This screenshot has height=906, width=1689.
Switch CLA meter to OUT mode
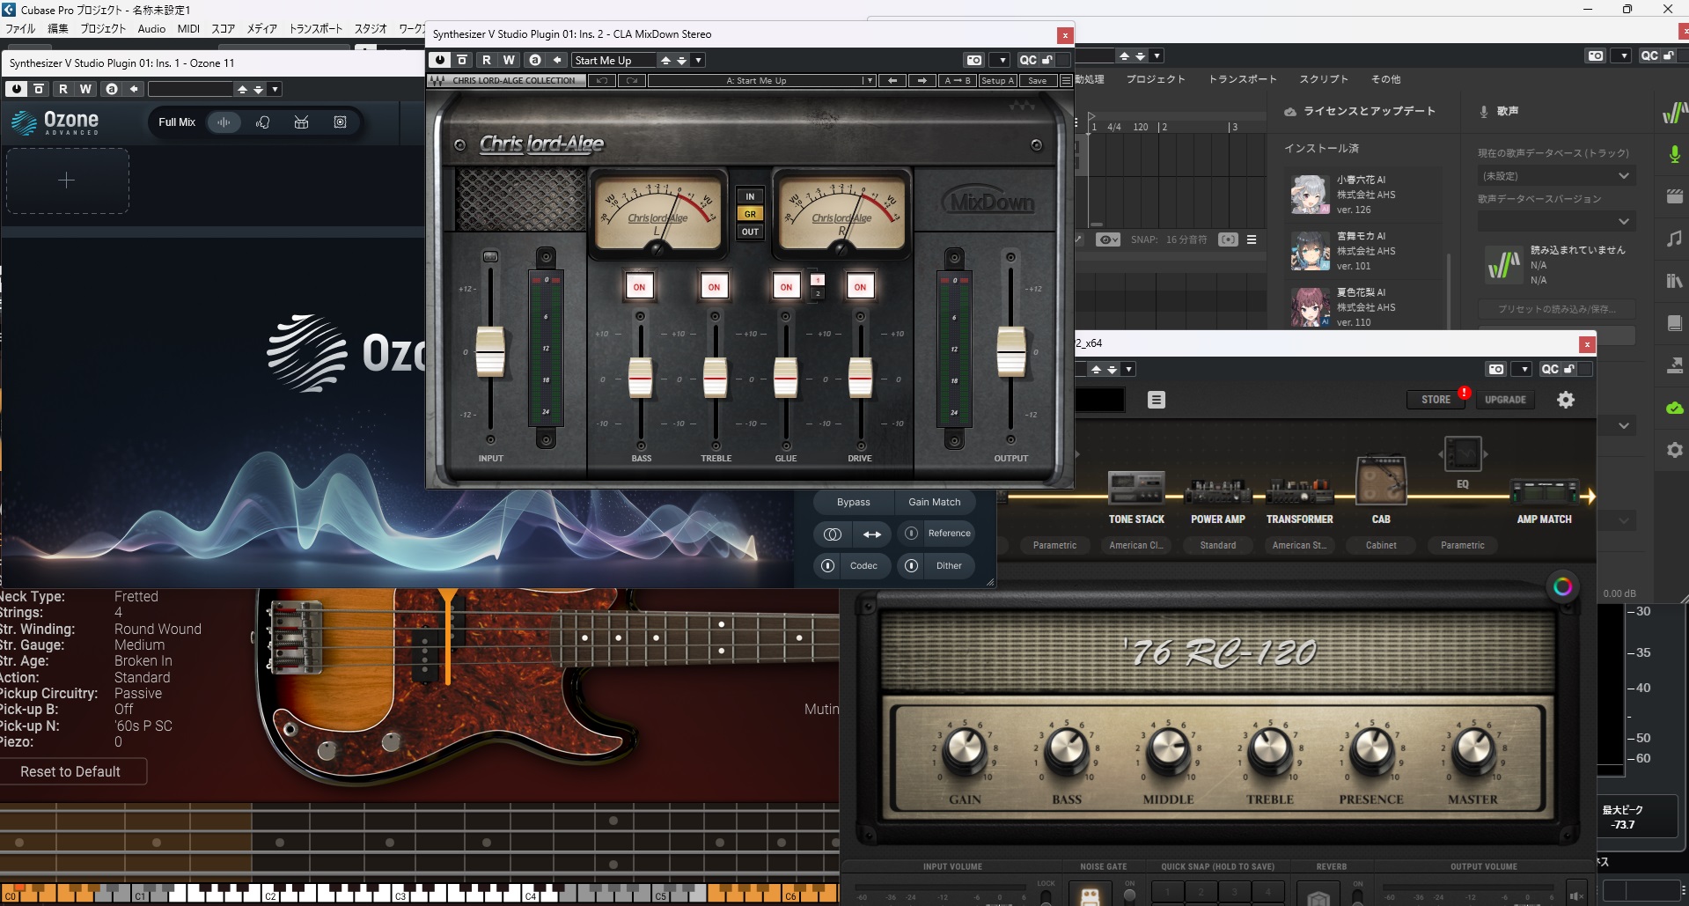[x=750, y=232]
